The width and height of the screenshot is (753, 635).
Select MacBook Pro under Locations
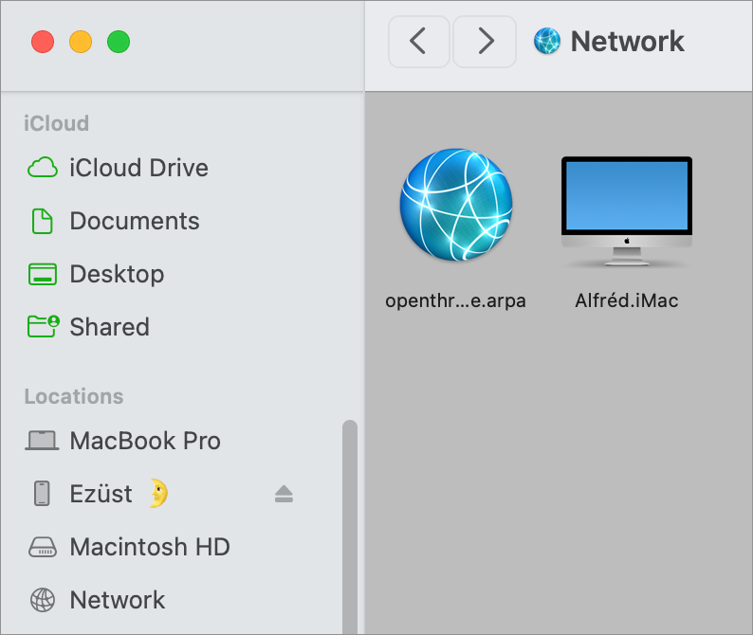click(144, 441)
